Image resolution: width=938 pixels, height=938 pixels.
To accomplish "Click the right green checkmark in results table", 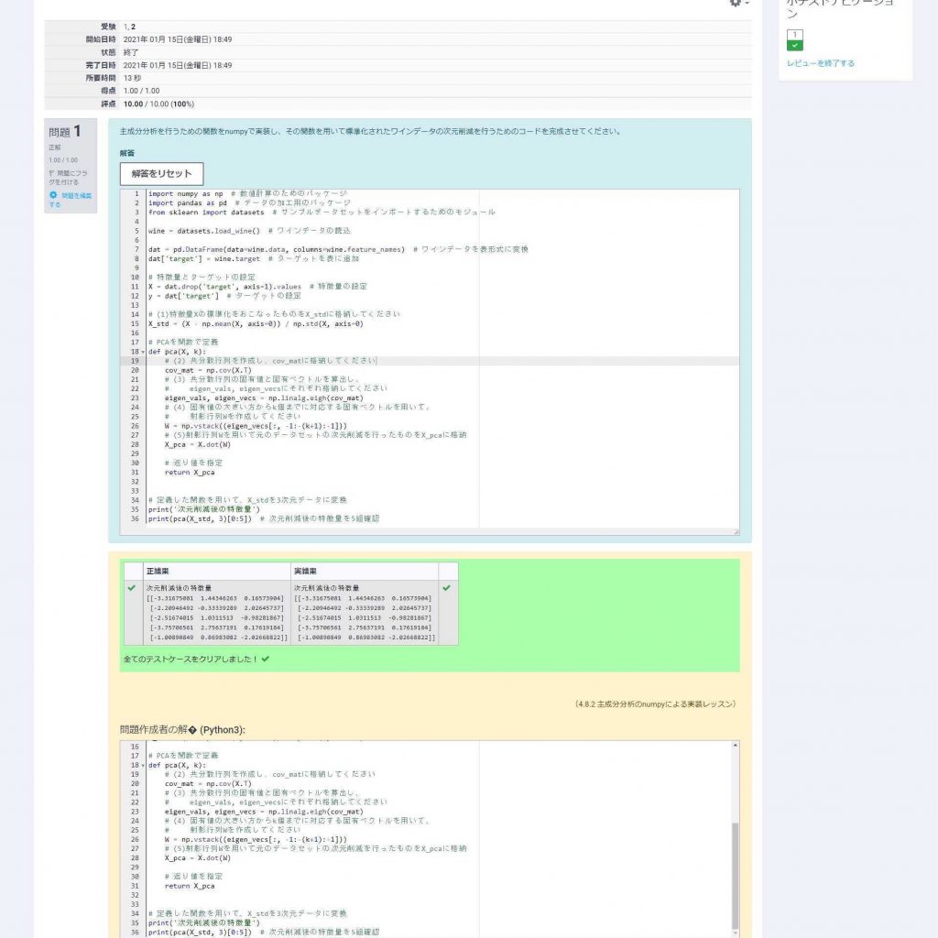I will pyautogui.click(x=447, y=587).
